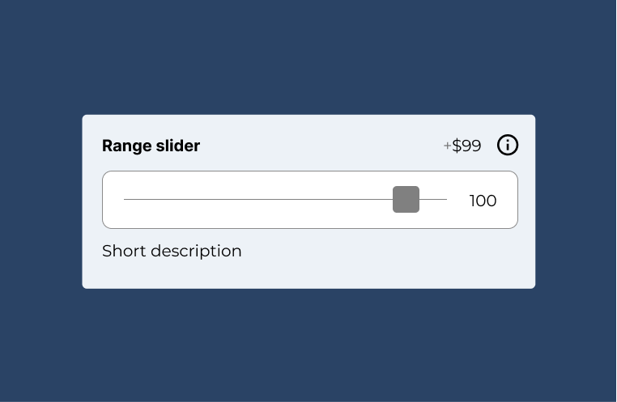Click empty card space between title and price
Image resolution: width=617 pixels, height=402 pixels.
point(324,146)
